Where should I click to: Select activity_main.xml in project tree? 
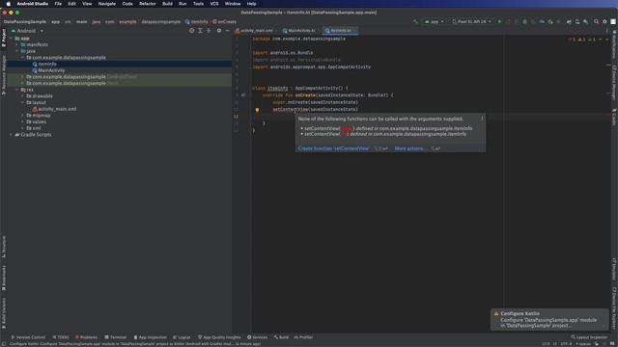57,109
